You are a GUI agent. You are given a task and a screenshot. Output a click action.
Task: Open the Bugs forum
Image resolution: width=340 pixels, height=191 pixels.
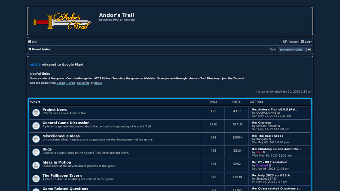click(x=47, y=149)
